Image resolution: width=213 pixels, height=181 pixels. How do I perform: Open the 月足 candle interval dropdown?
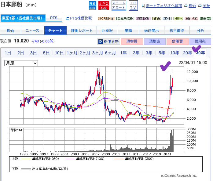pyautogui.click(x=21, y=63)
